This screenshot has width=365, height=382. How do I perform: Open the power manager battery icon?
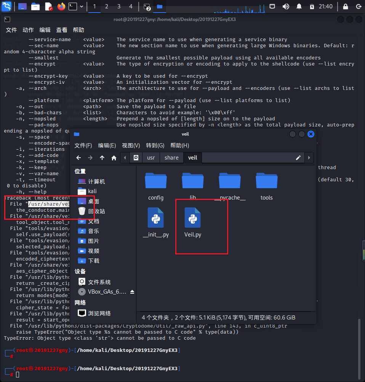[x=312, y=6]
